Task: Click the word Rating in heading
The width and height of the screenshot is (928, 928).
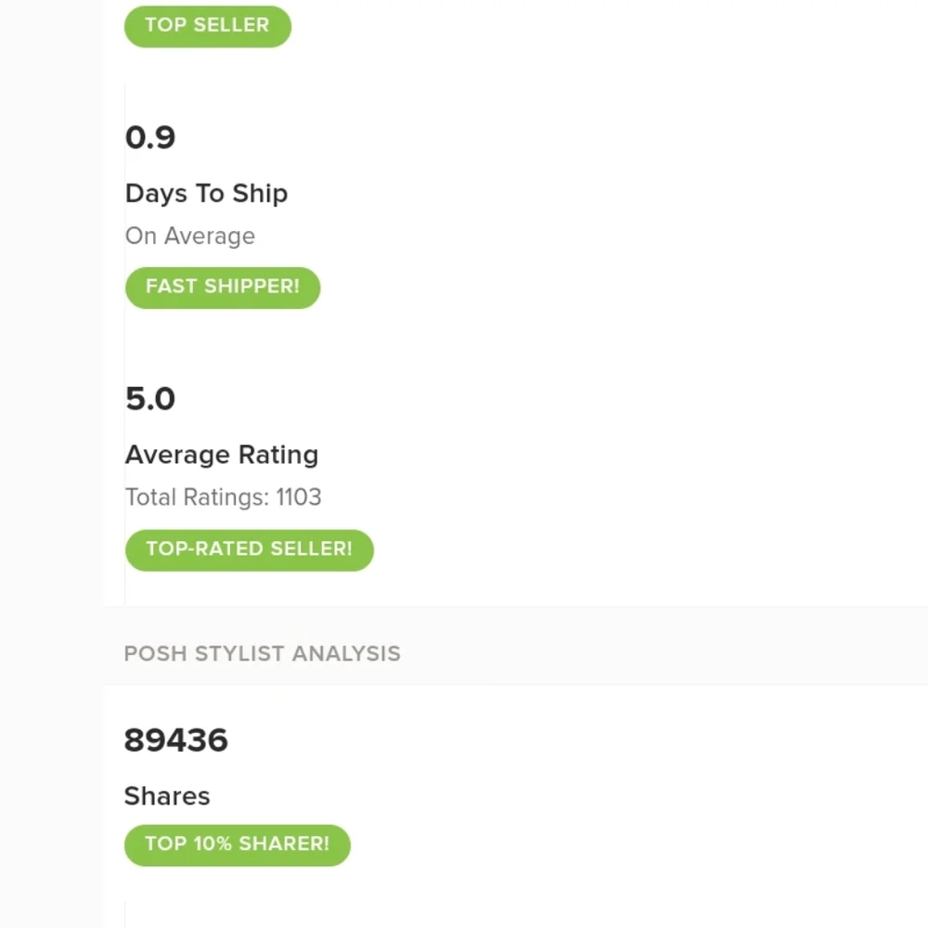Action: pyautogui.click(x=278, y=455)
